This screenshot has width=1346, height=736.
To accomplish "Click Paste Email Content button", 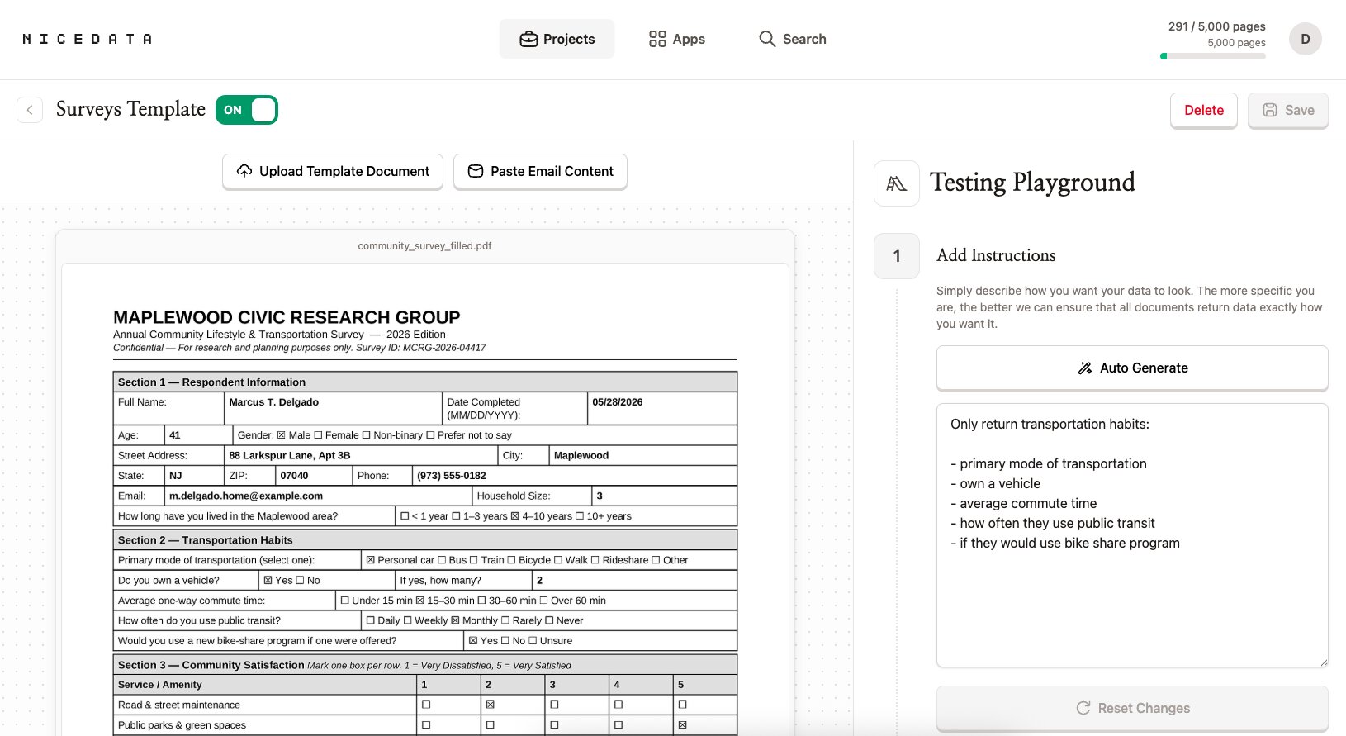I will [x=540, y=171].
